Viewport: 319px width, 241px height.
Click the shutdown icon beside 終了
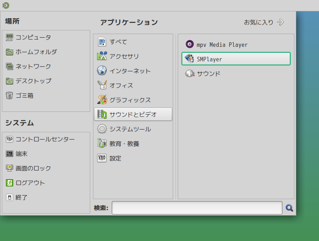pyautogui.click(x=10, y=197)
